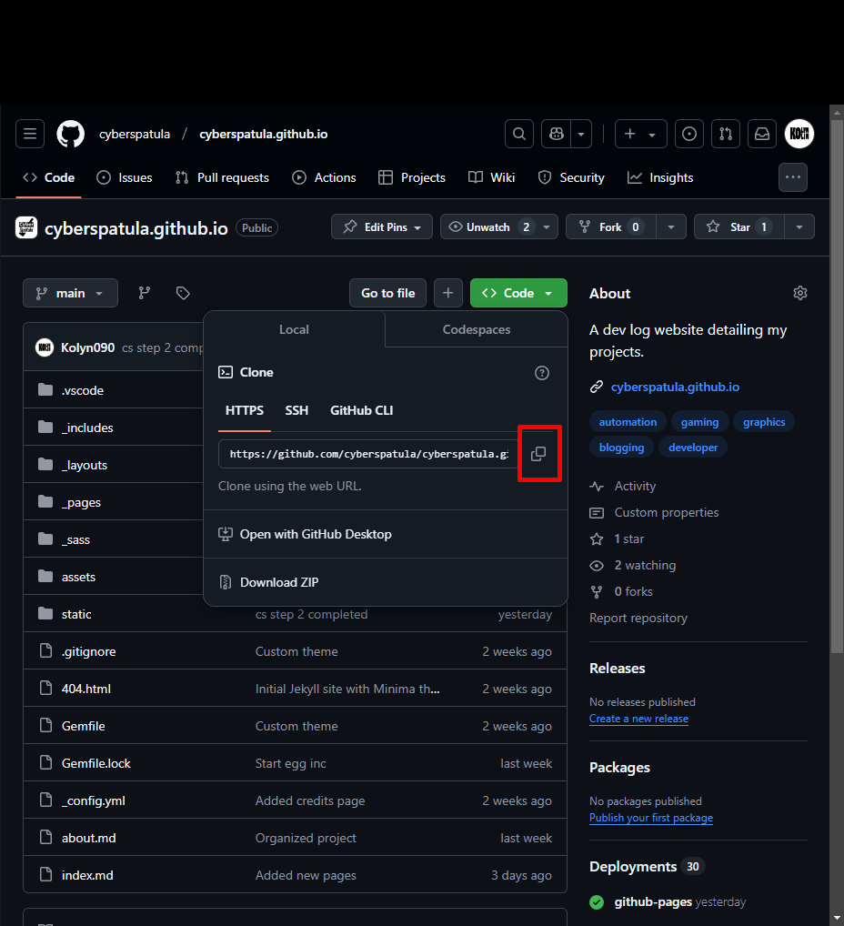Open the Fork options dropdown arrow
844x926 pixels.
point(670,226)
